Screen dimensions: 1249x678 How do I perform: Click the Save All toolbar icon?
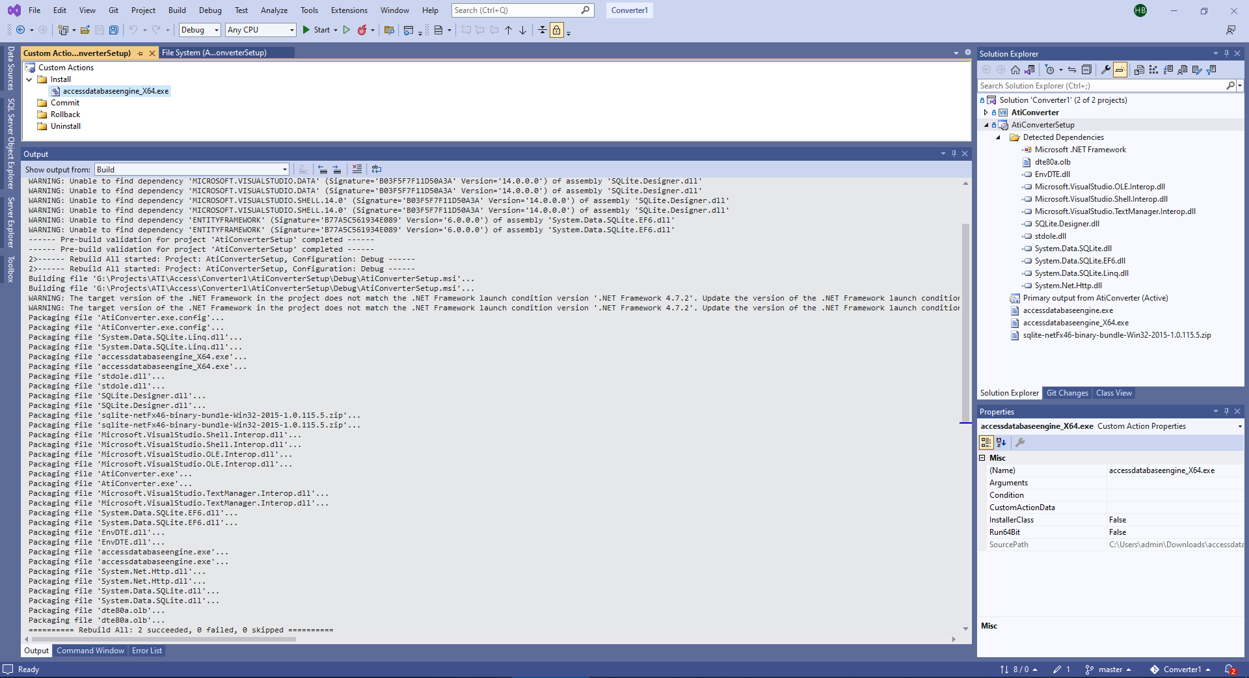point(114,30)
